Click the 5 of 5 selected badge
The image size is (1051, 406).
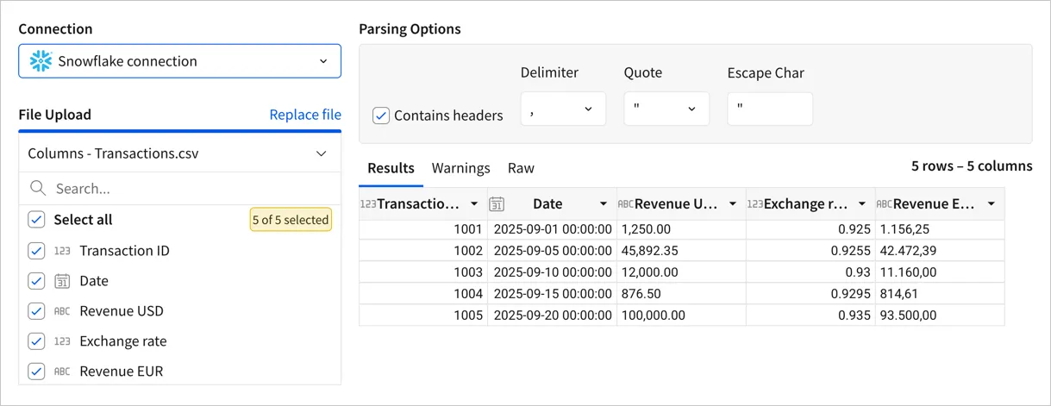291,220
